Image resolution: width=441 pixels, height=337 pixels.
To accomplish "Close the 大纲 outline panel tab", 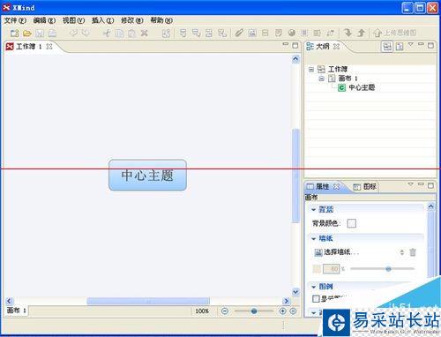I will [x=337, y=47].
